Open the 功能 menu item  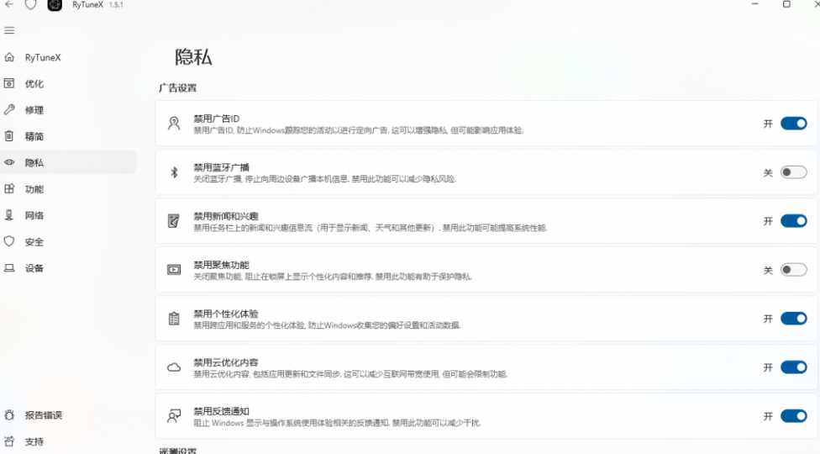(x=34, y=189)
